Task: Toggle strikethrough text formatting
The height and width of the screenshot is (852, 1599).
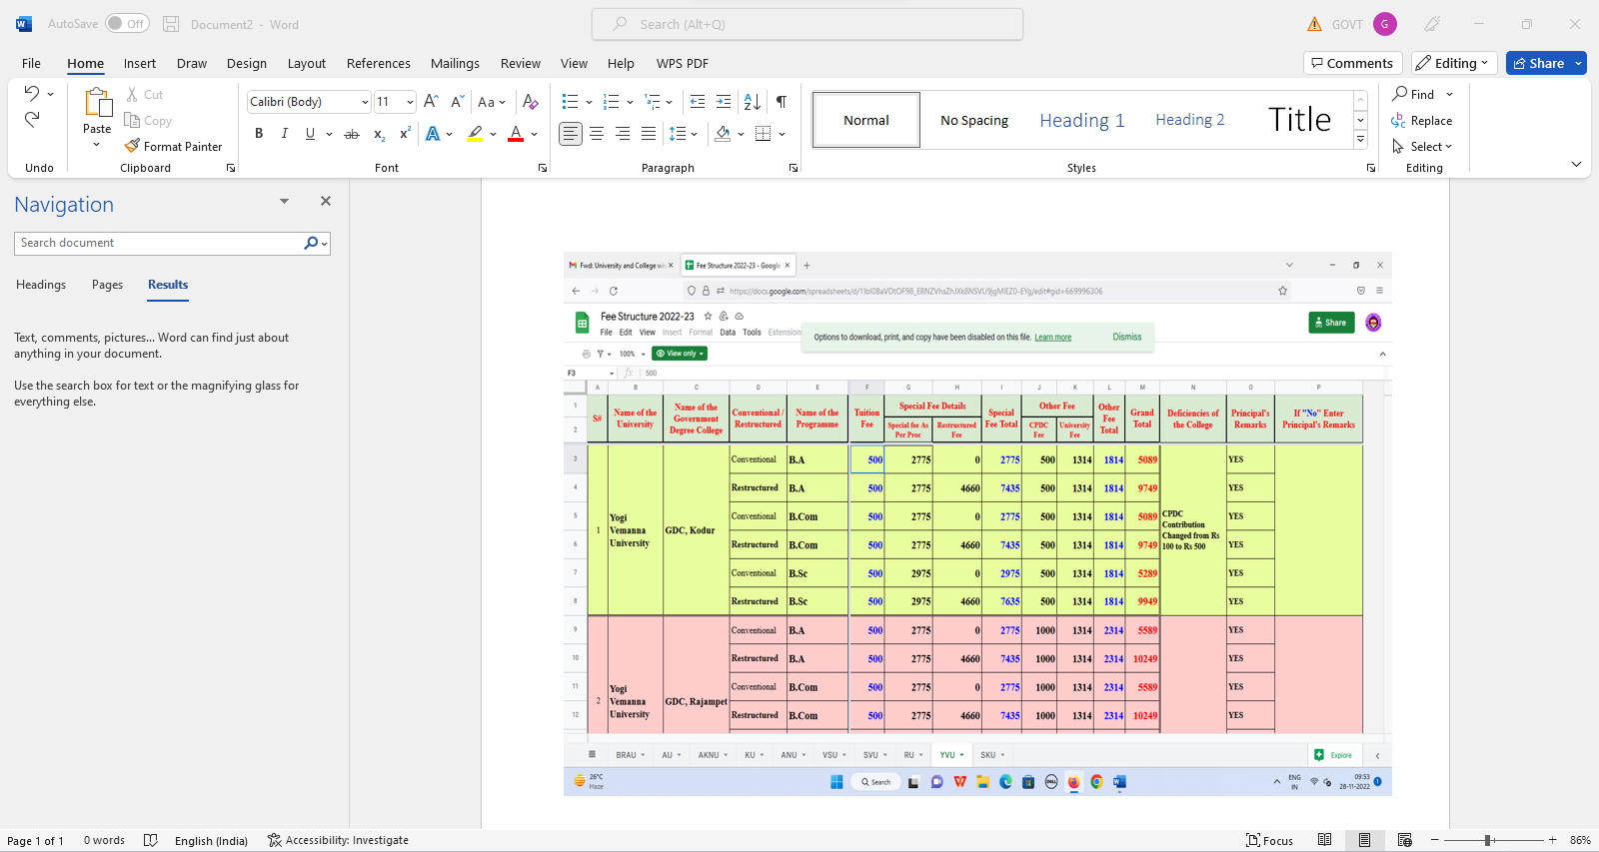Action: pos(352,134)
